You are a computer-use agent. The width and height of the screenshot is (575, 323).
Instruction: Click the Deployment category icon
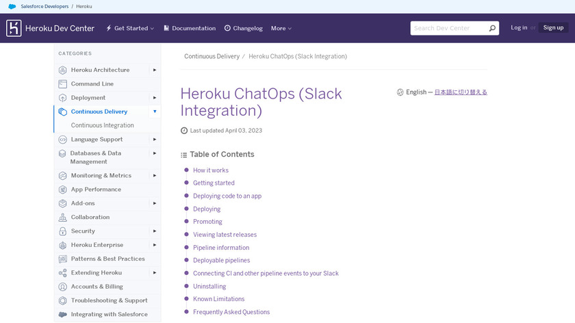click(x=63, y=98)
